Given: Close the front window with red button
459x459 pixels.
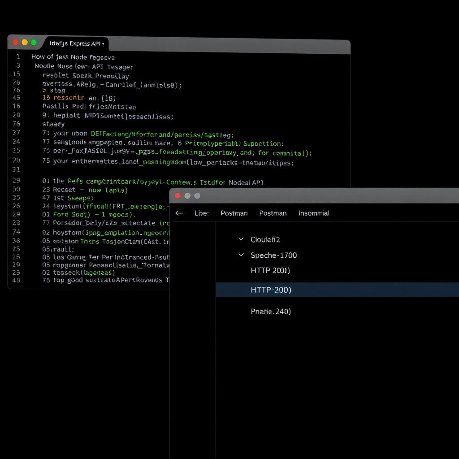Looking at the screenshot, I should [178, 195].
